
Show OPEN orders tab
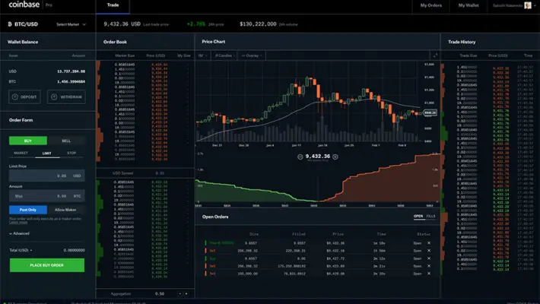418,216
